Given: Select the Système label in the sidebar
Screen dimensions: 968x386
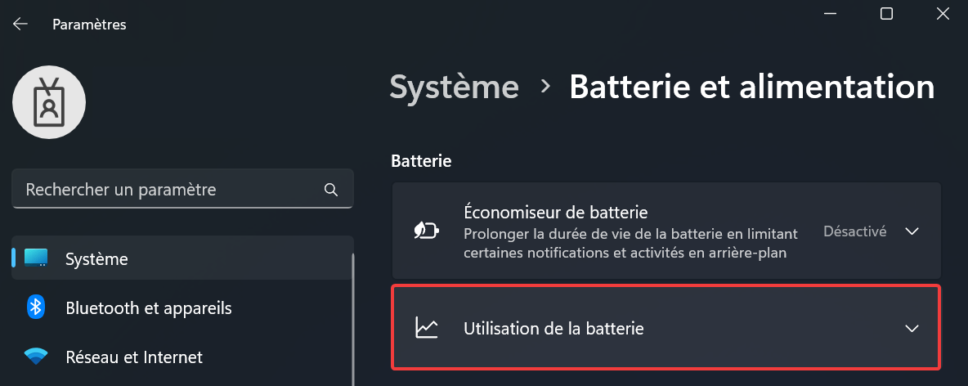Looking at the screenshot, I should click(x=97, y=258).
